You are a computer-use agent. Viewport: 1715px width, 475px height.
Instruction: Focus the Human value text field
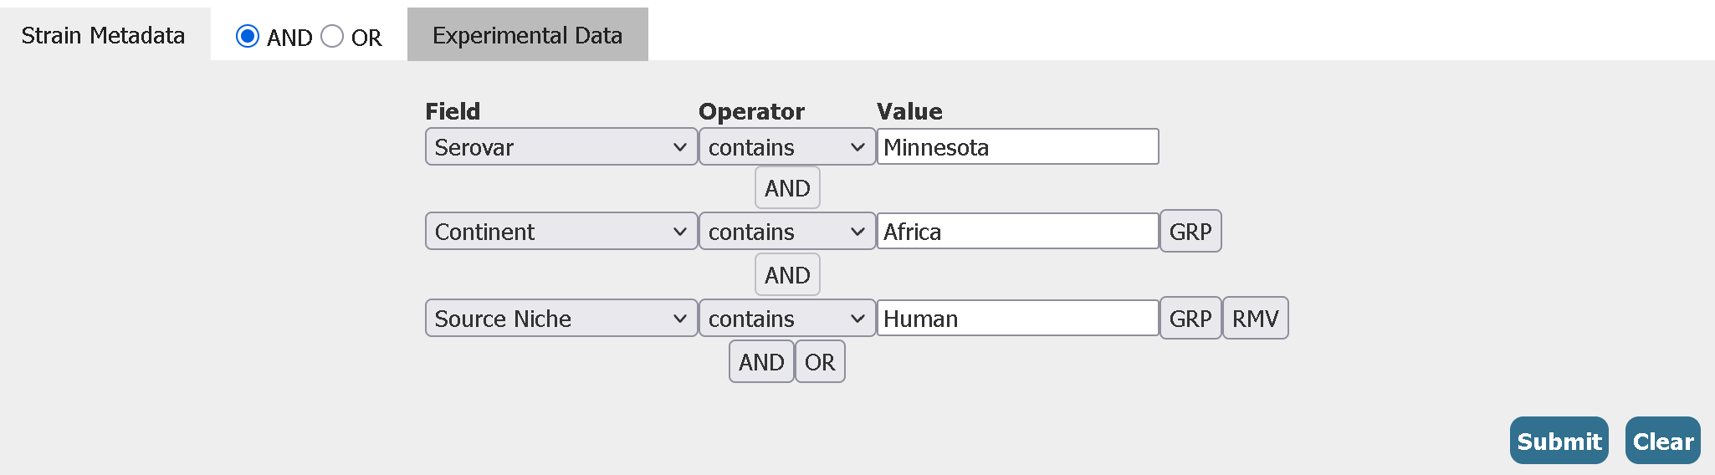point(1017,319)
